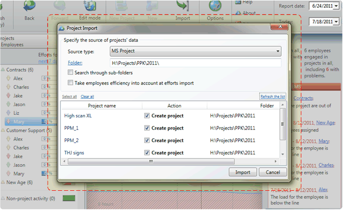
Task: Click the Action column header
Action: coord(174,106)
